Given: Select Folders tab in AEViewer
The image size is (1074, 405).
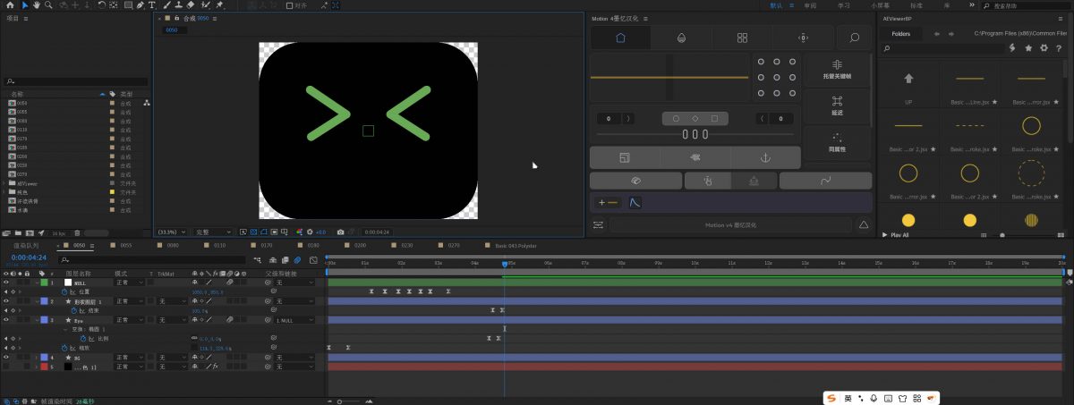Looking at the screenshot, I should coord(901,33).
